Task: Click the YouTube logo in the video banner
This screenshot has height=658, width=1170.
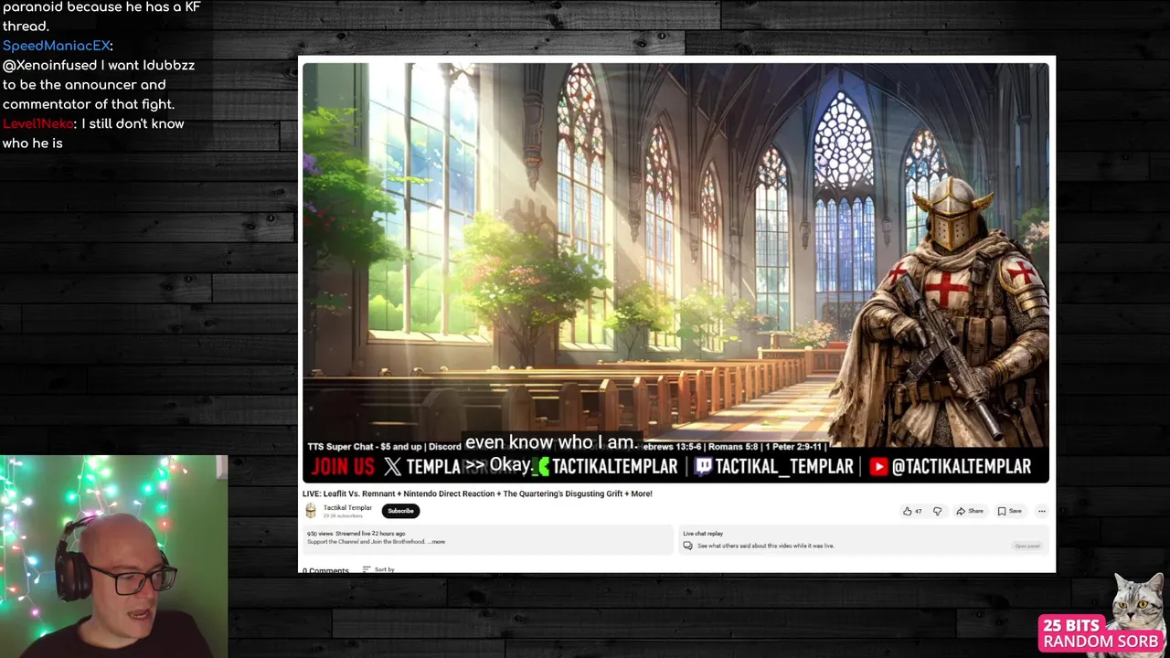Action: [878, 466]
